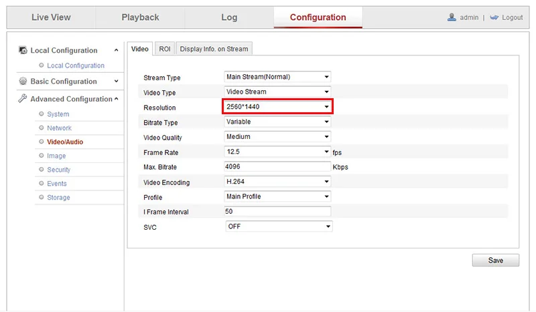
Task: Open the Display Info. on Stream tab
Action: 214,49
